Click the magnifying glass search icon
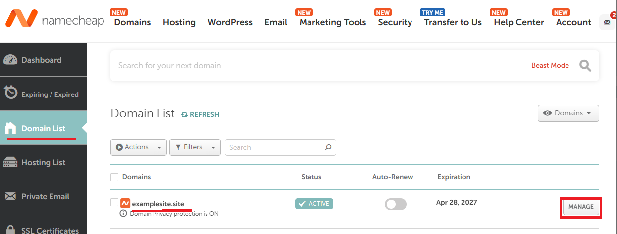Image resolution: width=617 pixels, height=234 pixels. 585,66
